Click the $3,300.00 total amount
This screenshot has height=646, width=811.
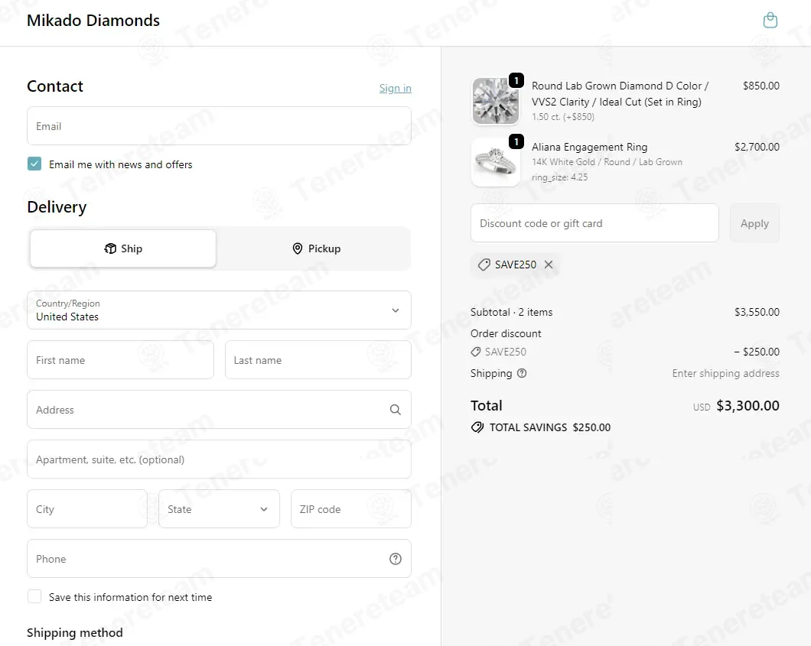(747, 406)
